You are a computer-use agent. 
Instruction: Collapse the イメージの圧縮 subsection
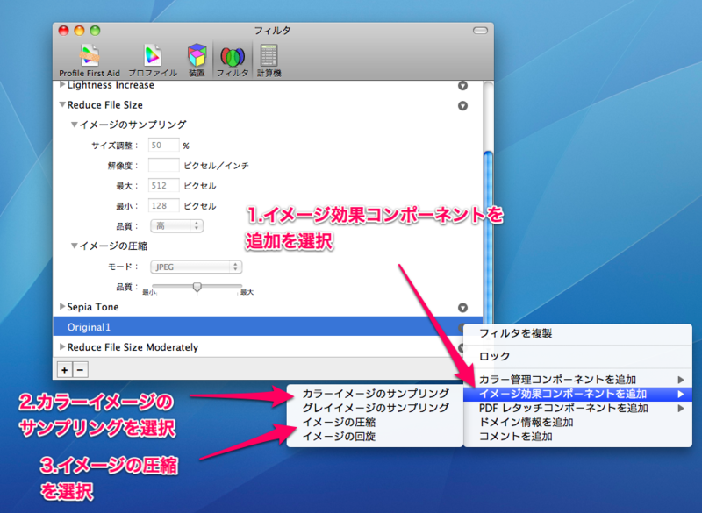point(75,246)
